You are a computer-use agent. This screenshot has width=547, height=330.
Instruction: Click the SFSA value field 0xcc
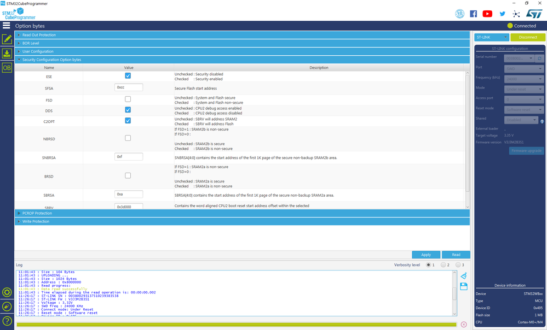pos(128,87)
